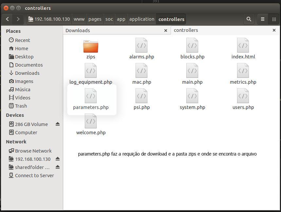The image size is (281, 212).
Task: Switch to grid view icon
Action: point(274,19)
